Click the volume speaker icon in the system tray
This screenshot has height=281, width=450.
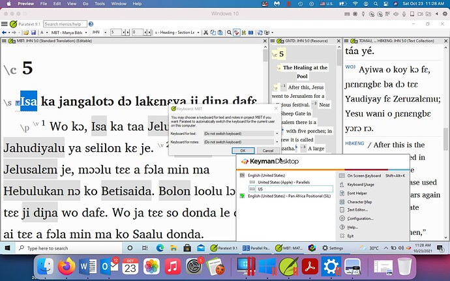[x=401, y=248]
